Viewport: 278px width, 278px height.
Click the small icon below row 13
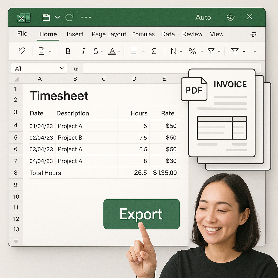[16, 241]
